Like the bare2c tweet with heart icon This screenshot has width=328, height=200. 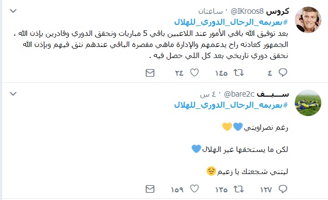click(194, 189)
